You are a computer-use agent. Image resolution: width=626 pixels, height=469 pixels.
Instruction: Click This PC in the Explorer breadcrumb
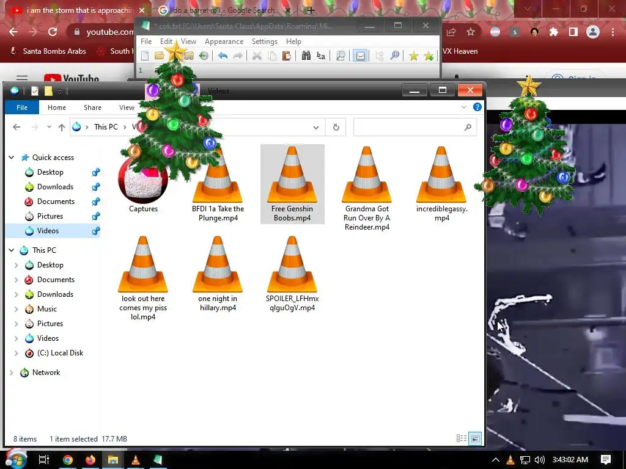point(106,127)
